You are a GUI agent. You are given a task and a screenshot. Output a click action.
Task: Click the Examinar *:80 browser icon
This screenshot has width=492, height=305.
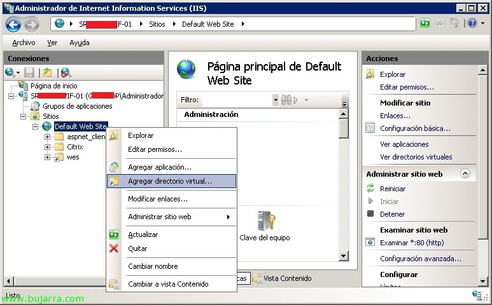(370, 242)
